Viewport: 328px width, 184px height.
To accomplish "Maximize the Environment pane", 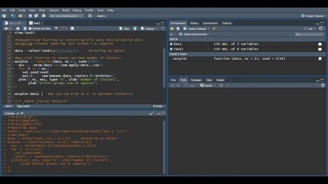I will (x=322, y=24).
